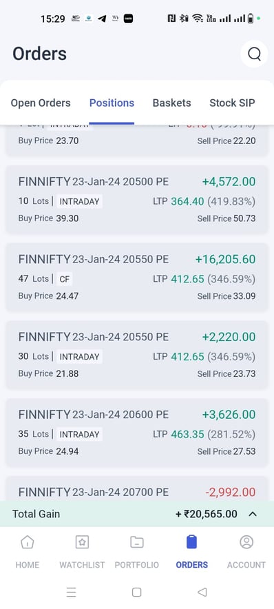Tap the search magnifier icon
274x609 pixels.
point(254,54)
